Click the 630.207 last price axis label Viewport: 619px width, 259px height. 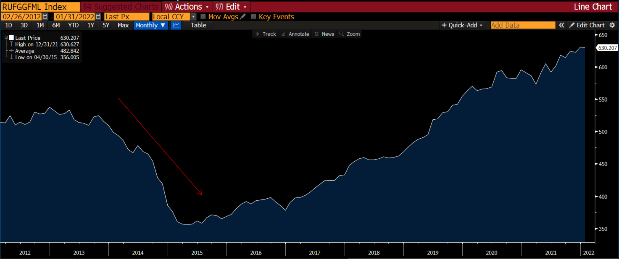click(607, 48)
